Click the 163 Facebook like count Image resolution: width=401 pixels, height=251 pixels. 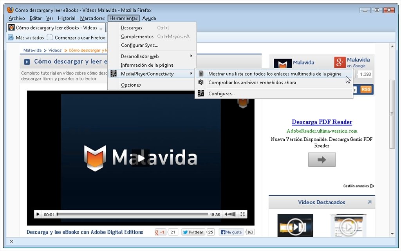[250, 232]
